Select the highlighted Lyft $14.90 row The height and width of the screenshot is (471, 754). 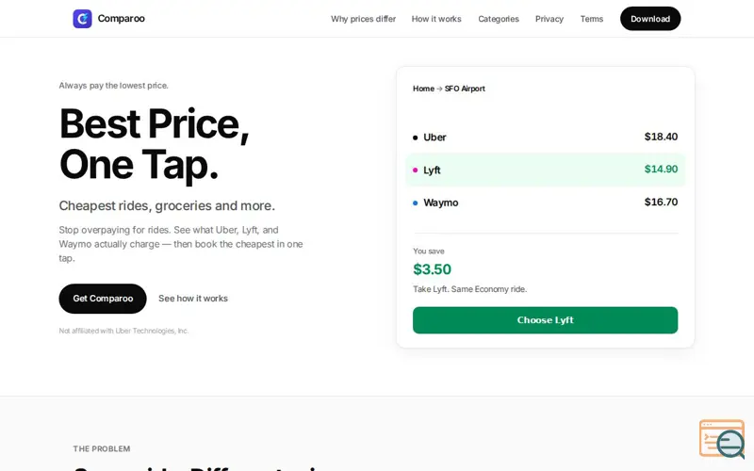point(546,170)
